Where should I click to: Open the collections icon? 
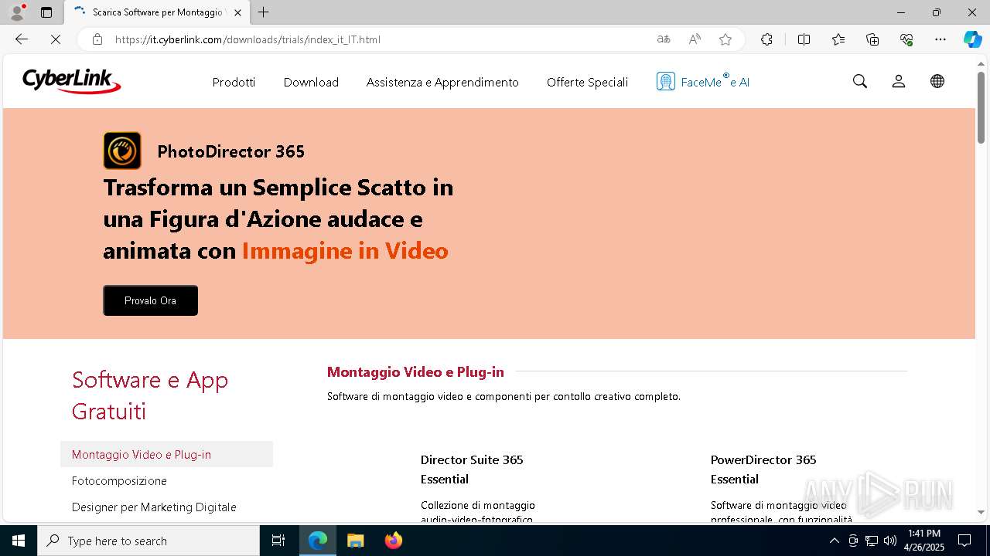tap(872, 39)
